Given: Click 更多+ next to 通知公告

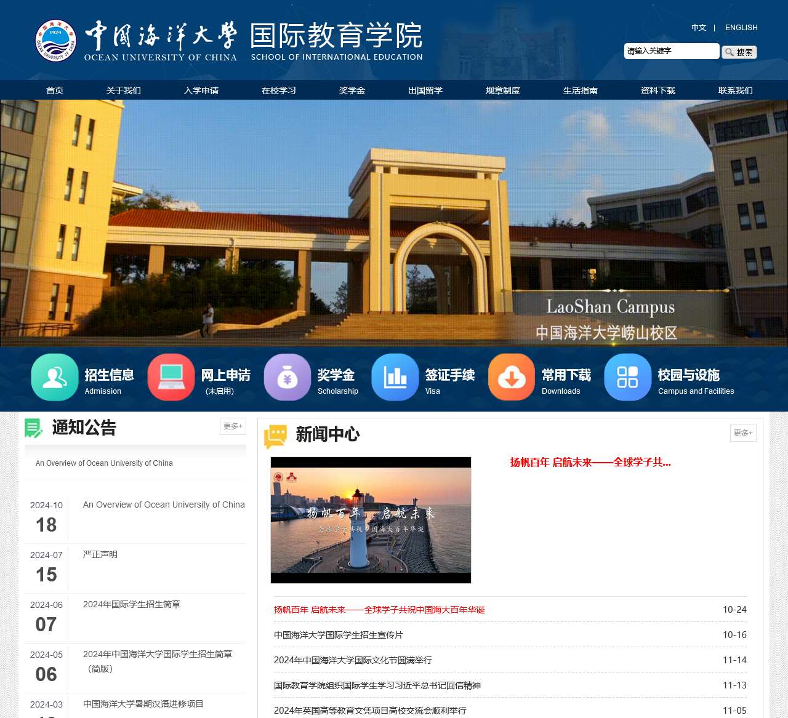Looking at the screenshot, I should coord(233,426).
